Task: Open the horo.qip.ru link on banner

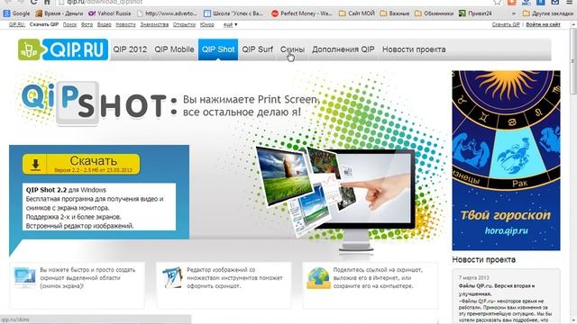Action: tap(507, 230)
